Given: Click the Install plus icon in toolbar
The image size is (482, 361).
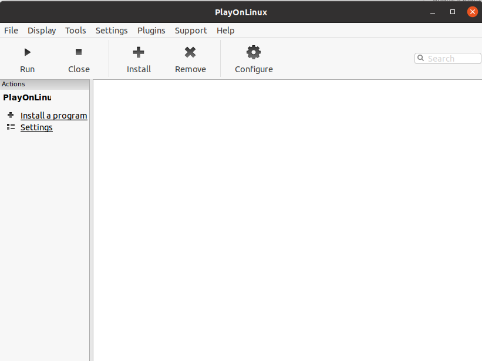Looking at the screenshot, I should tap(139, 52).
